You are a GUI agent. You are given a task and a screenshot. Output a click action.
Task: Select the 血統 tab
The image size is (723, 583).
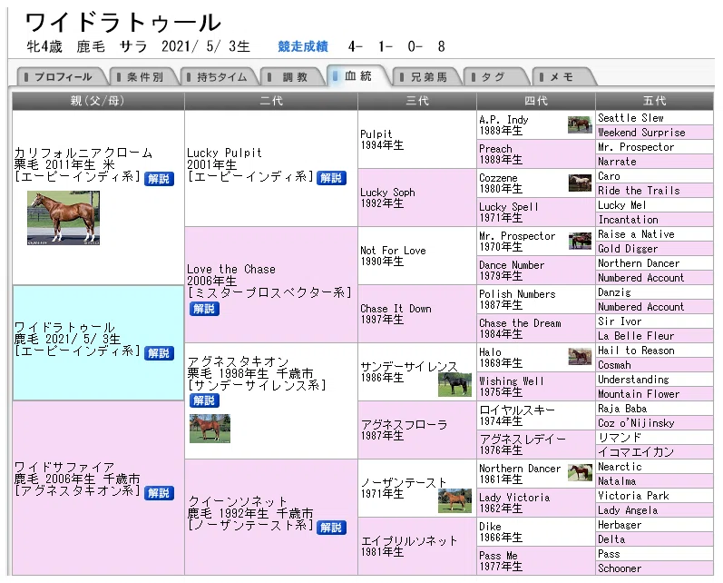pyautogui.click(x=357, y=75)
